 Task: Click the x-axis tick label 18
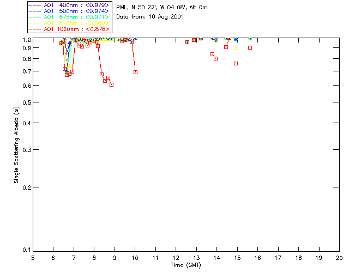pyautogui.click(x=299, y=258)
